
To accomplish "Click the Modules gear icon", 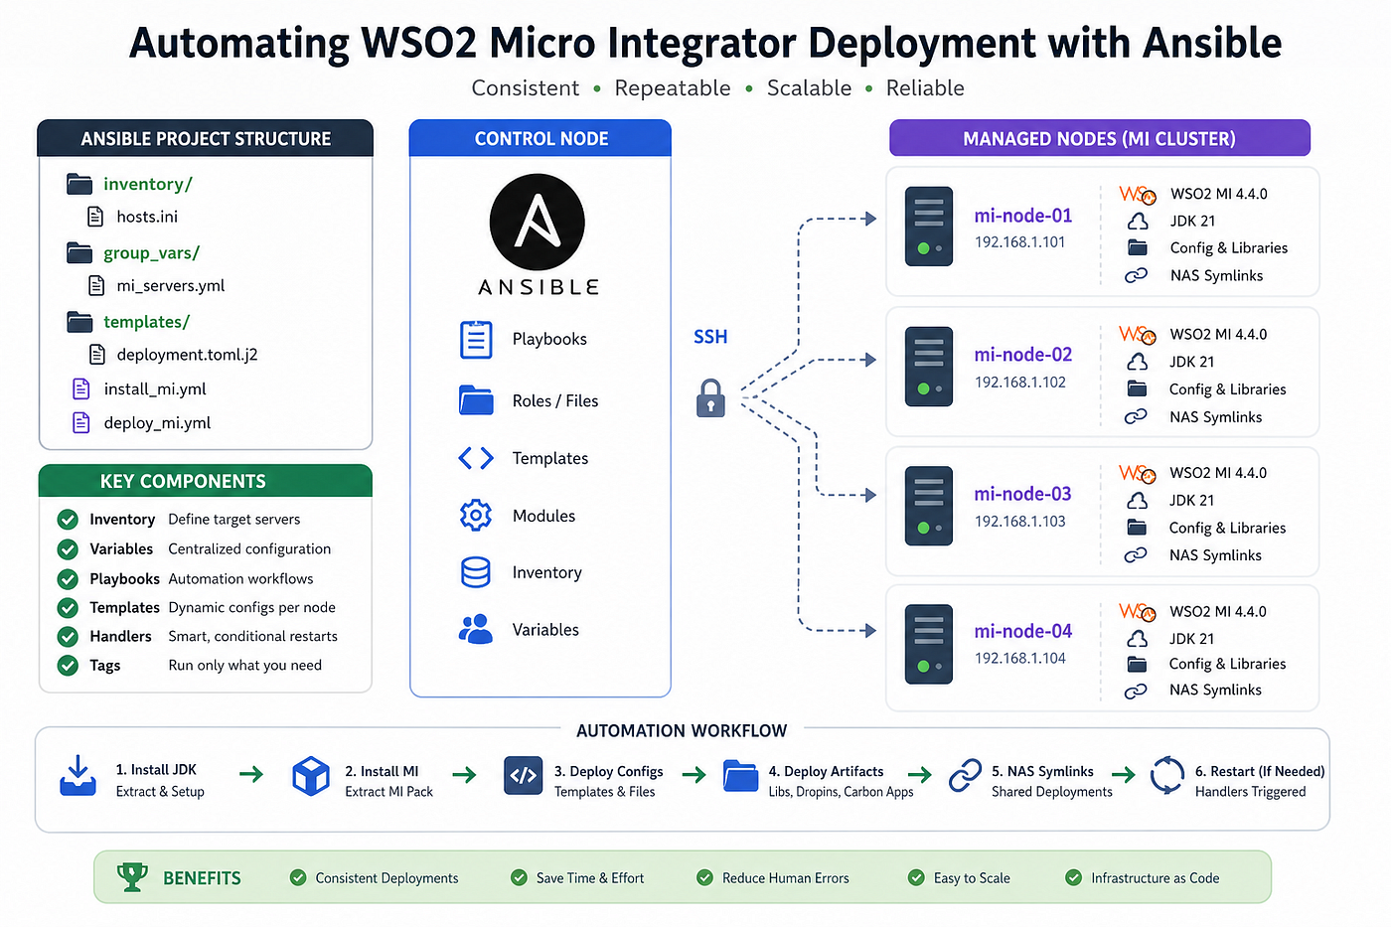I will click(476, 516).
